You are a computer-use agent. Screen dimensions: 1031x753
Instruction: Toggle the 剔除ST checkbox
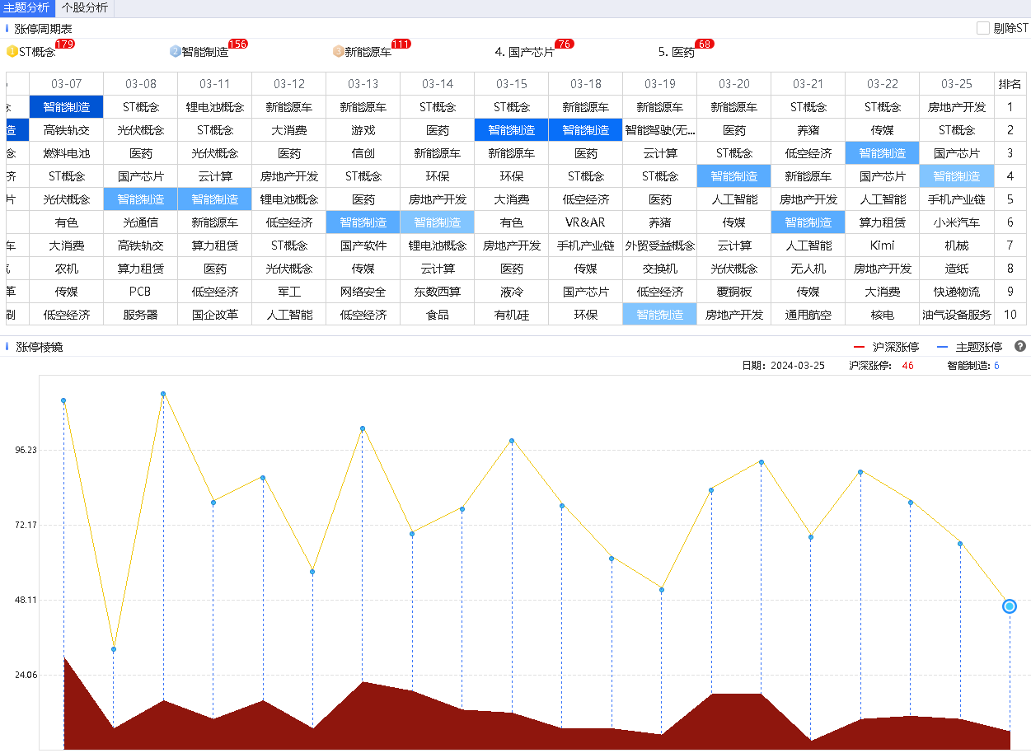(983, 28)
